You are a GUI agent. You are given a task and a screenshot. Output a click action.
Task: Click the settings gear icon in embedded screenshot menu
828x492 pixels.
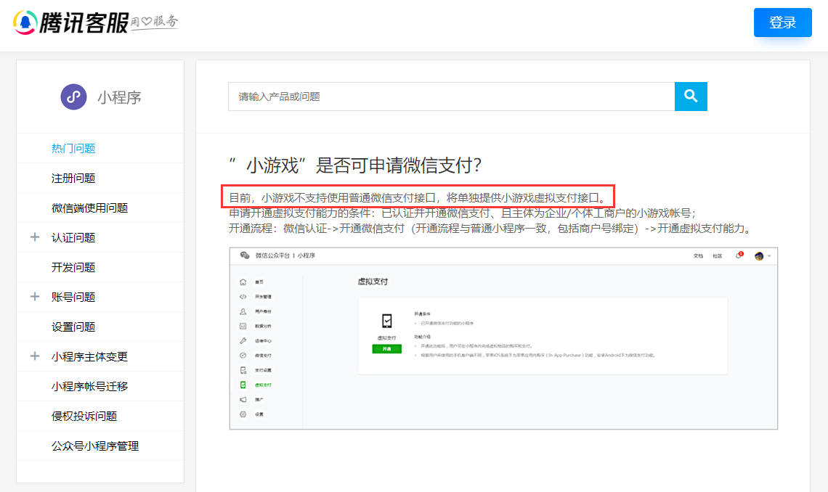pos(243,414)
